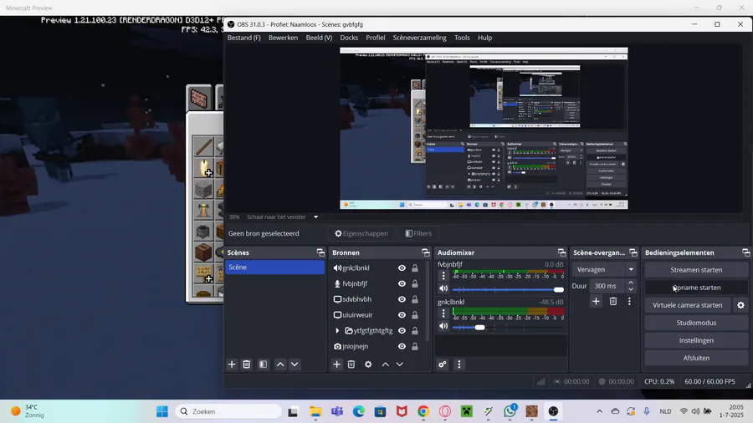Add a scene transition with plus icon
Screen dimensions: 753x423
click(x=596, y=301)
